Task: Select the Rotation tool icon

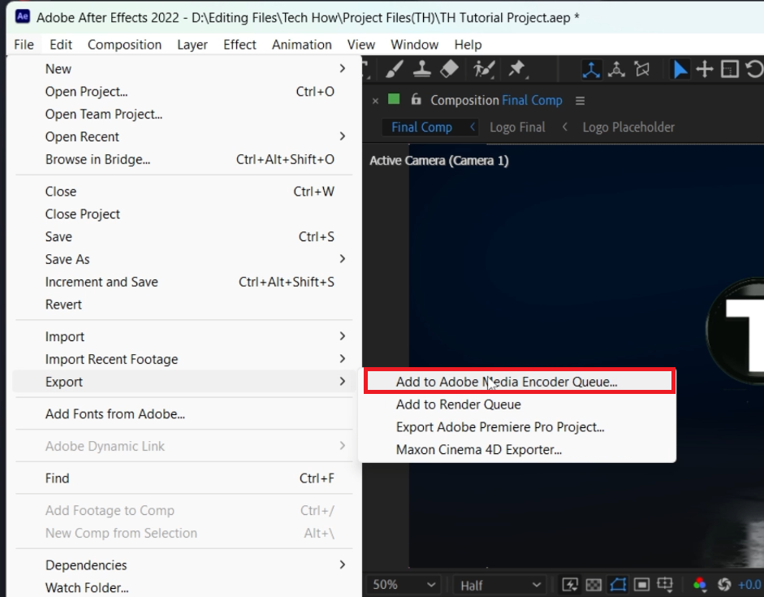Action: point(754,70)
